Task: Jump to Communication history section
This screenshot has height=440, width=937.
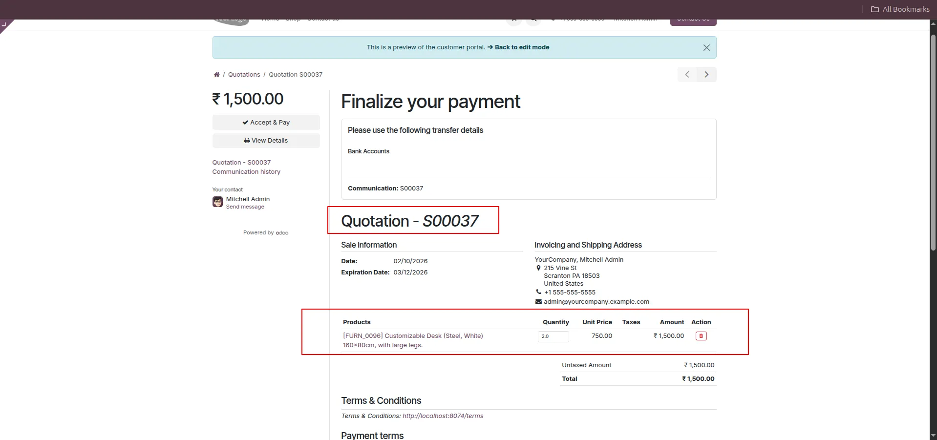Action: 246,172
